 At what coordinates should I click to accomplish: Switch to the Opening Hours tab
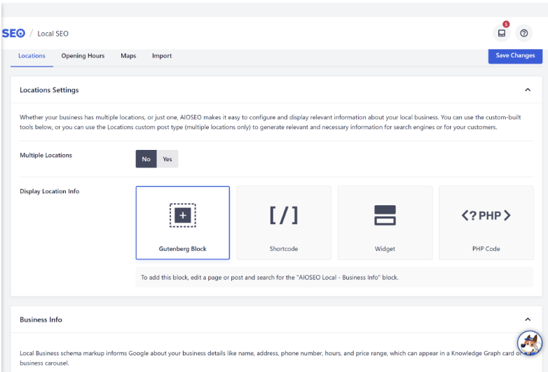point(83,56)
